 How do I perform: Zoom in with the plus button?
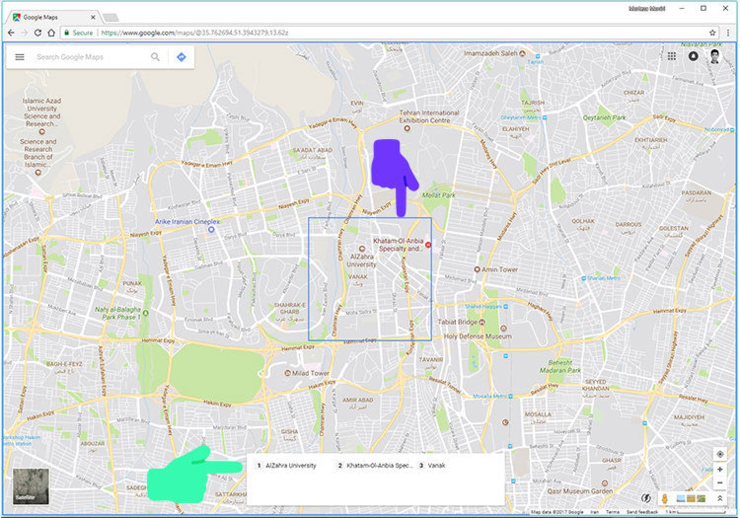coord(720,469)
